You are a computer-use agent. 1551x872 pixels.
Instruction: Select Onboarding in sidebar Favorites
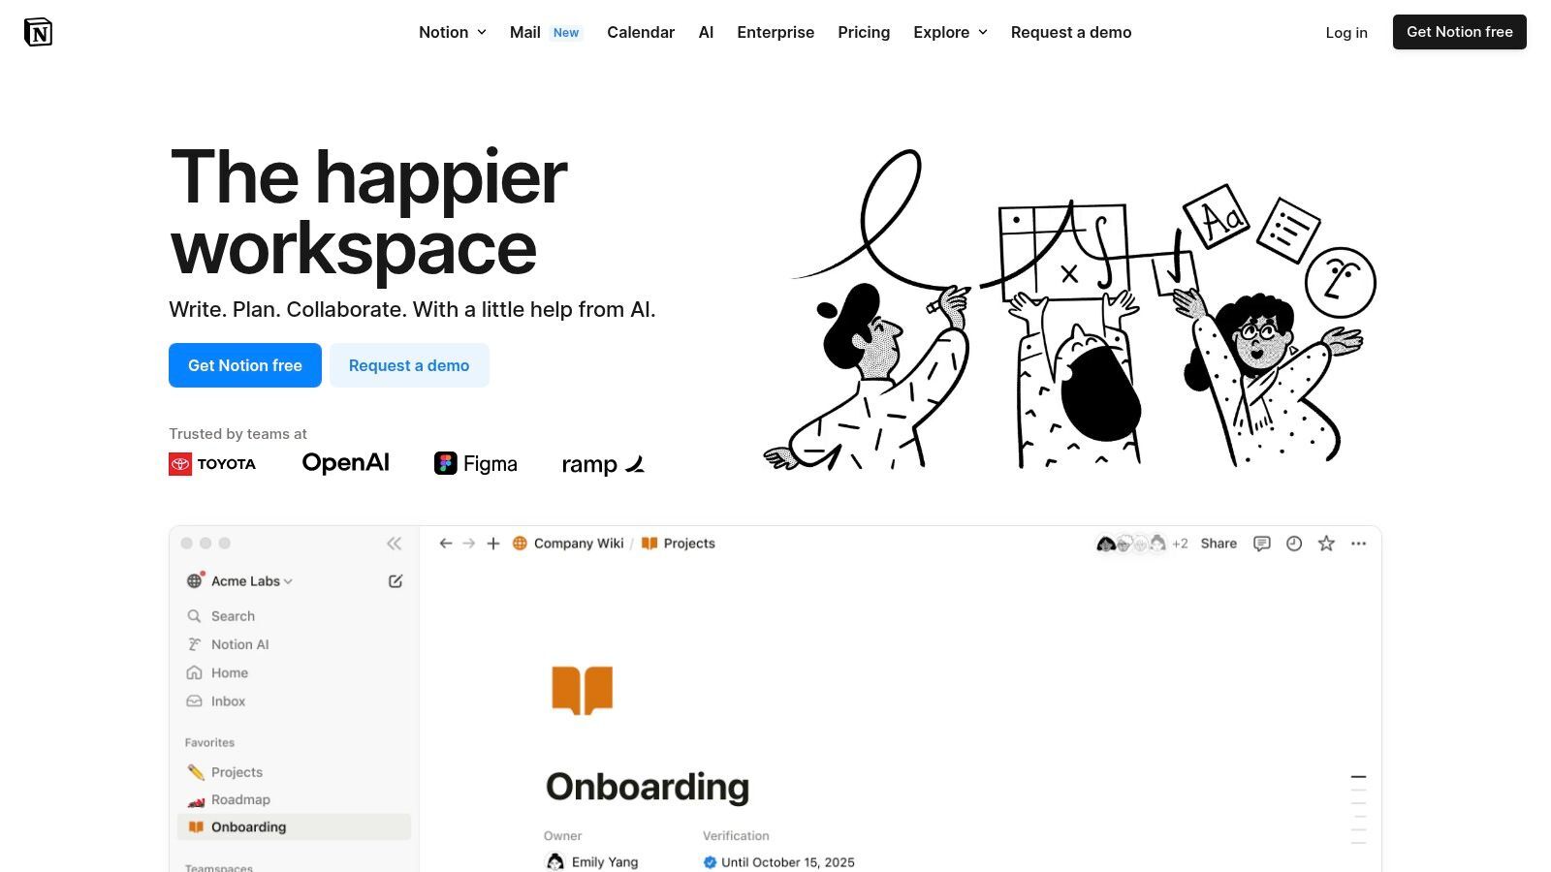[248, 826]
